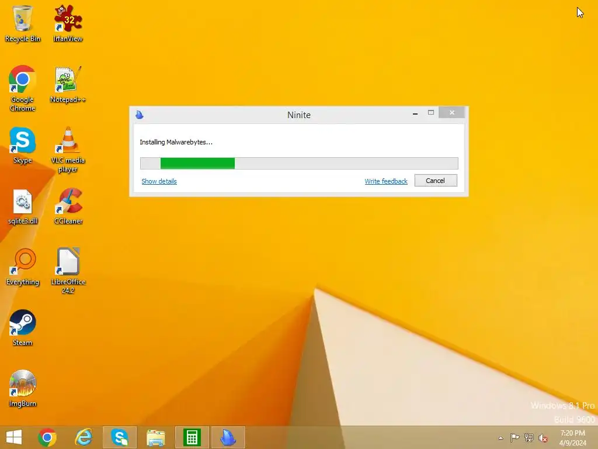Show hidden tray icons arrow
This screenshot has height=449, width=598.
pos(500,438)
